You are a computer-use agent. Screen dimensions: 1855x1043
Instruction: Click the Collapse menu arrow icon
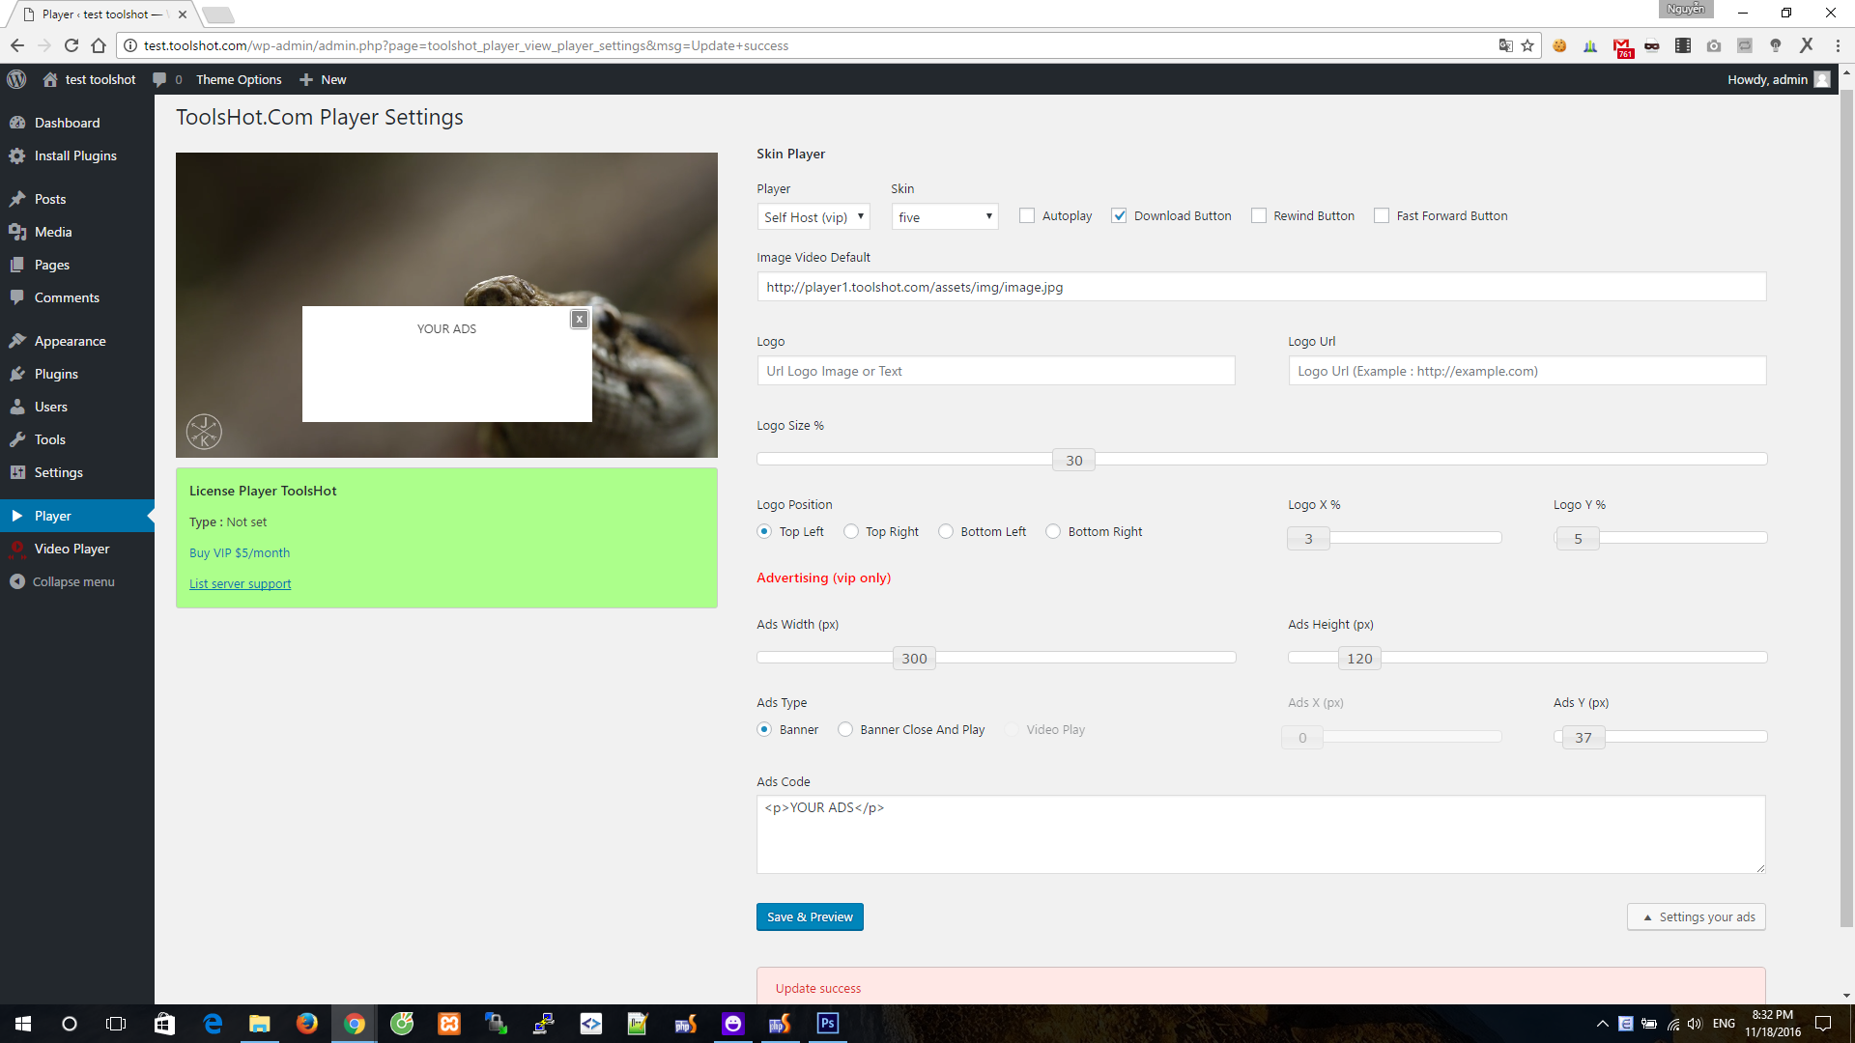pos(17,581)
